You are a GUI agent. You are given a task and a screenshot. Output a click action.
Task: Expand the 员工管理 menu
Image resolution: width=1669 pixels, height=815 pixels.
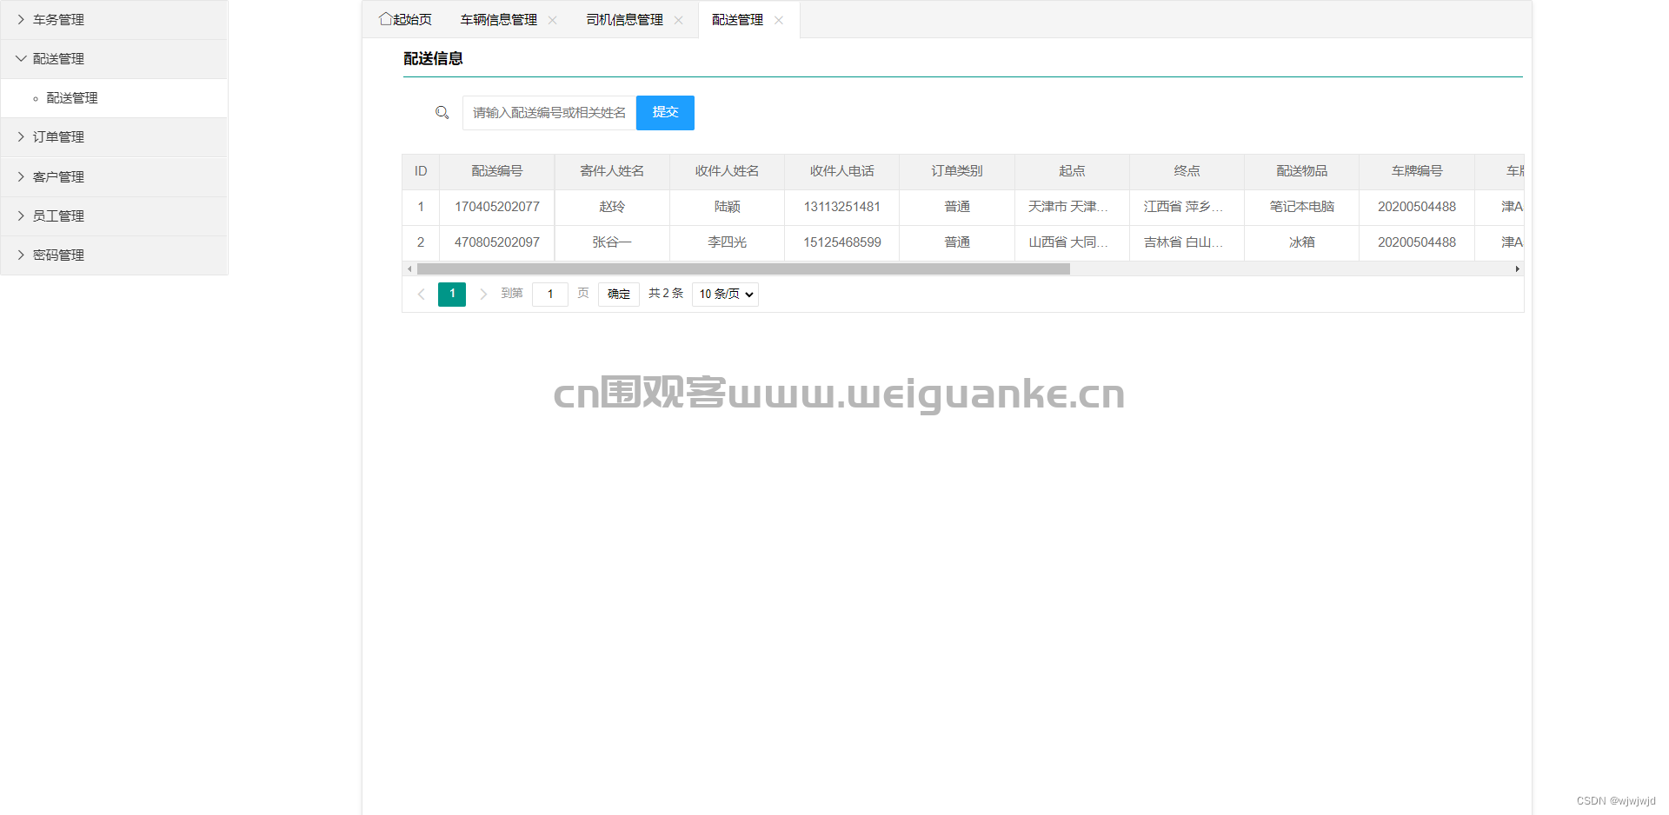114,216
